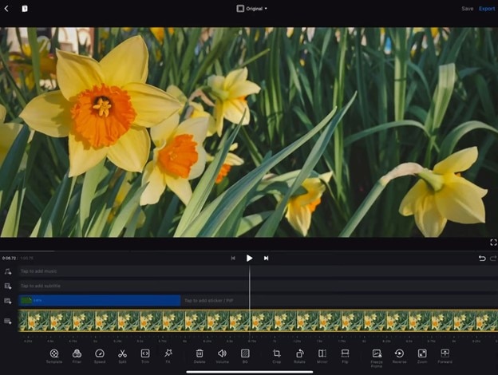The height and width of the screenshot is (375, 498).
Task: Click the add subtitle track icon
Action: coord(8,286)
